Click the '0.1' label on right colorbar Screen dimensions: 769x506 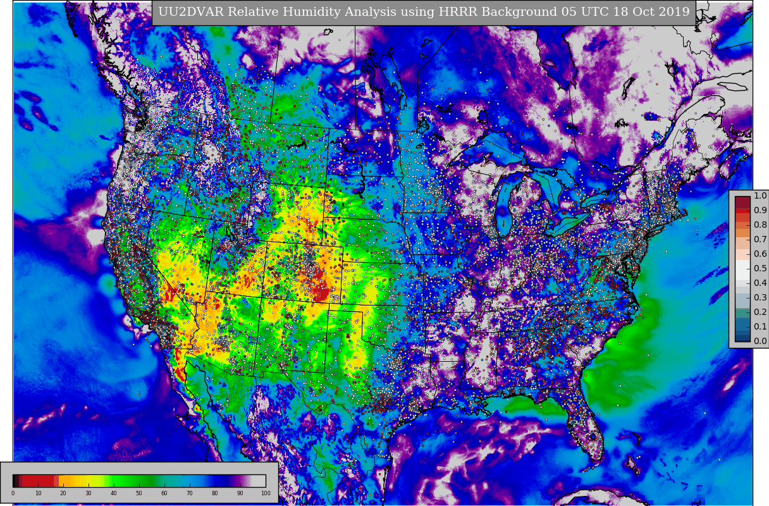click(x=760, y=327)
